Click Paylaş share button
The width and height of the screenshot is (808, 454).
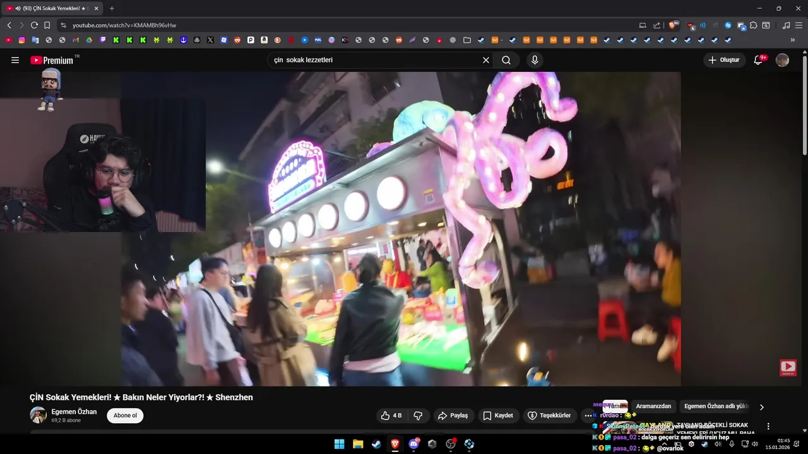tap(453, 416)
